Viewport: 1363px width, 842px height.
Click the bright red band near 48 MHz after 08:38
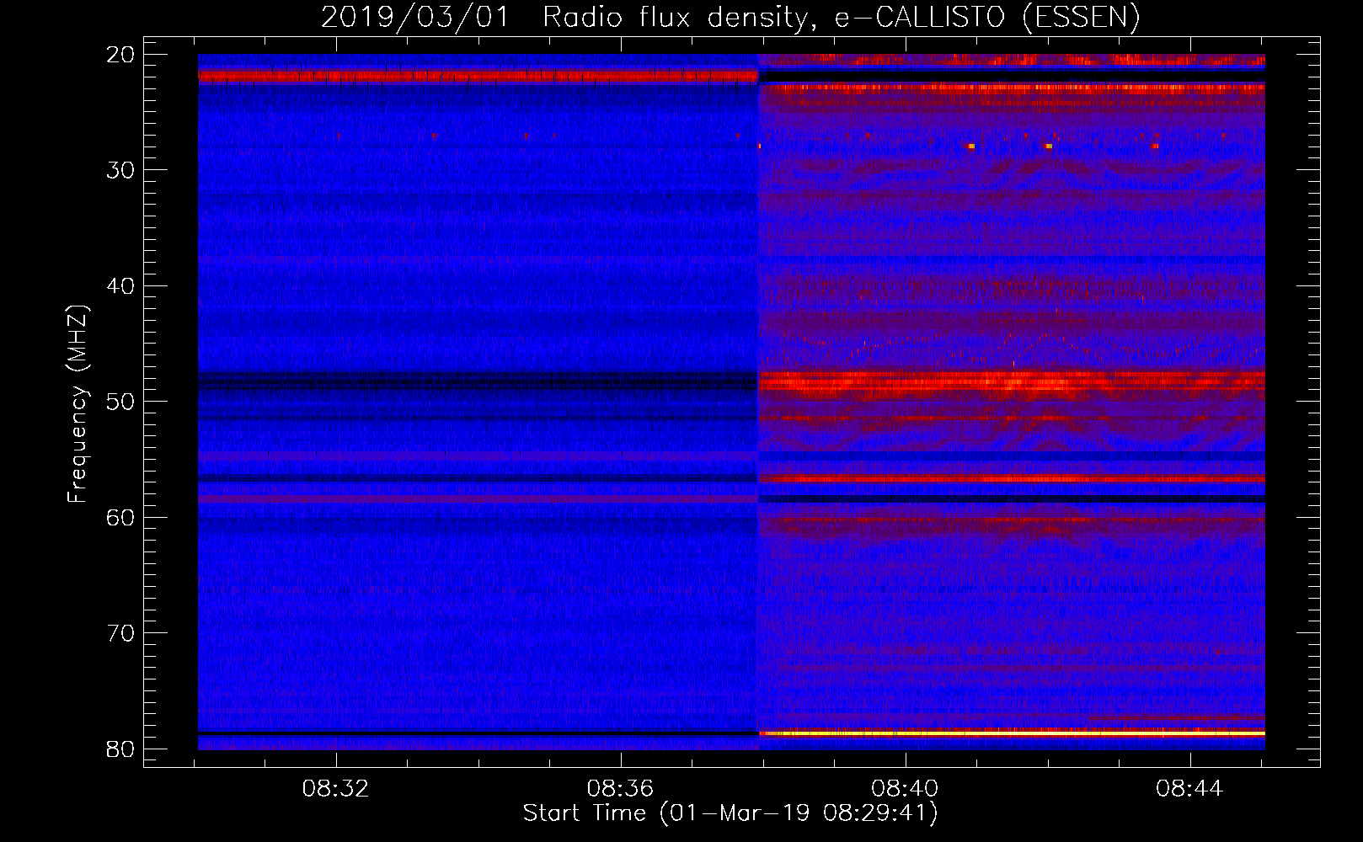(1012, 382)
